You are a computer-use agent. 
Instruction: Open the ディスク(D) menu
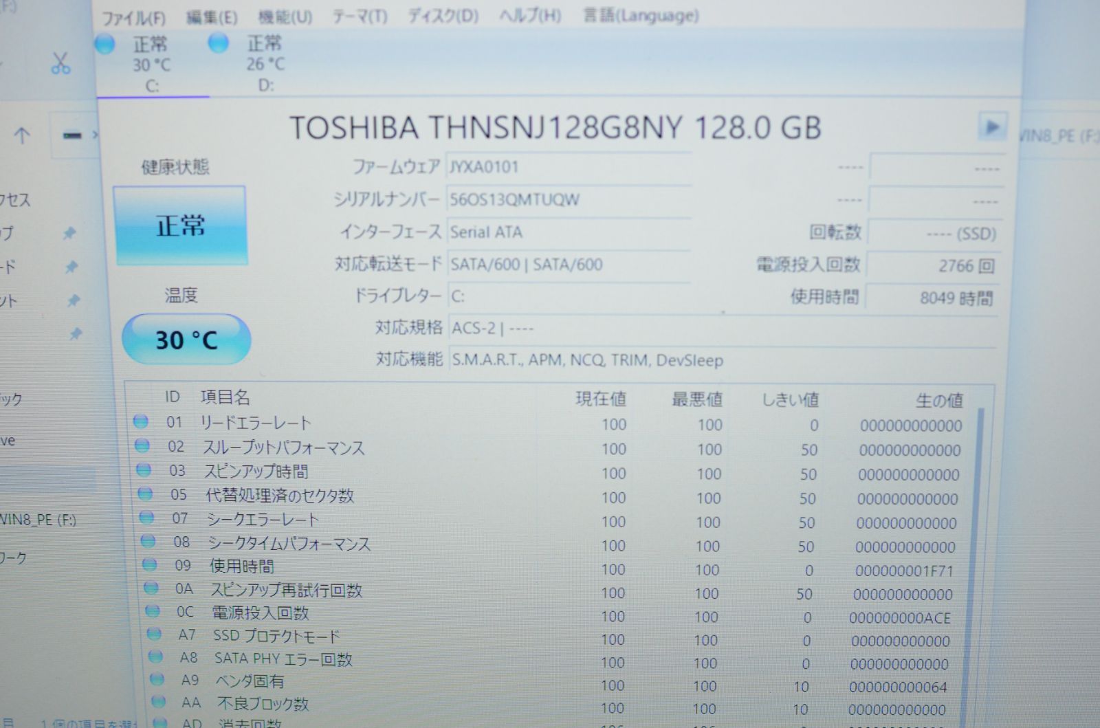[x=443, y=15]
